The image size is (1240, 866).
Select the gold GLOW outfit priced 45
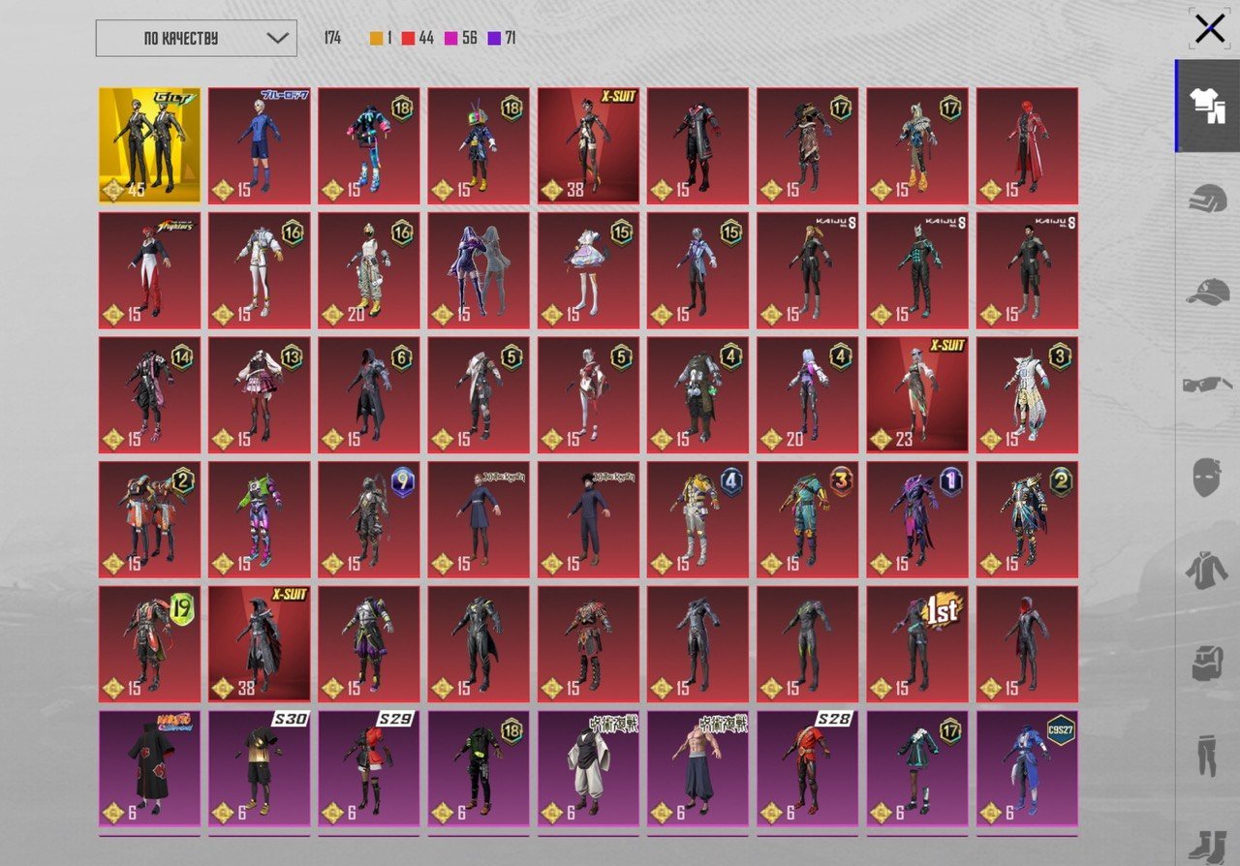(x=149, y=145)
